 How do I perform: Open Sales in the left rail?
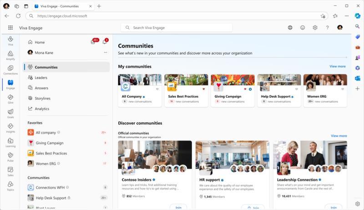click(10, 171)
